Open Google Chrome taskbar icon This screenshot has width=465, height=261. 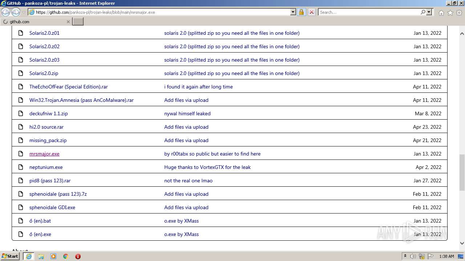(x=66, y=256)
